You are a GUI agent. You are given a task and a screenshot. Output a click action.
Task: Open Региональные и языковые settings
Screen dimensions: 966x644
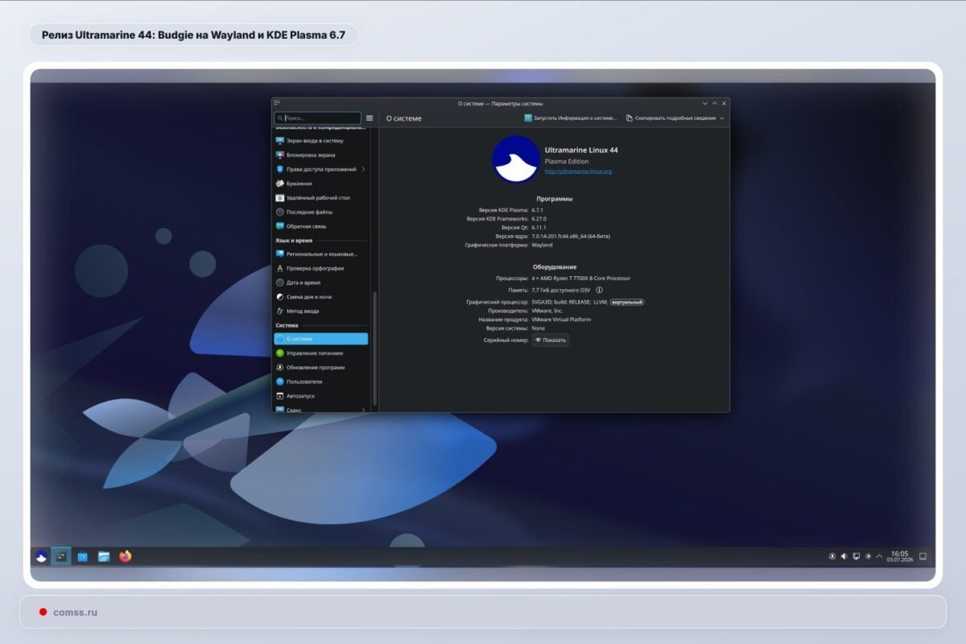[x=321, y=254]
